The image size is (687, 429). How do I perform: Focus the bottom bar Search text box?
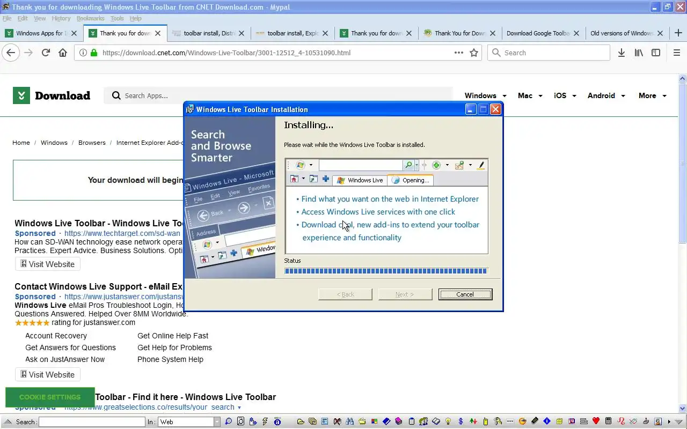(x=92, y=422)
